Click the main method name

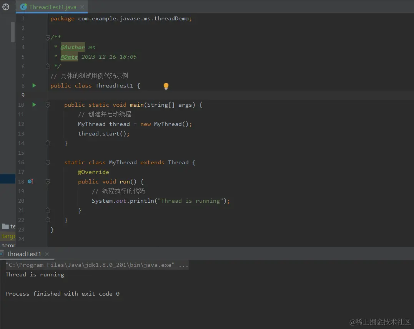tap(136, 105)
